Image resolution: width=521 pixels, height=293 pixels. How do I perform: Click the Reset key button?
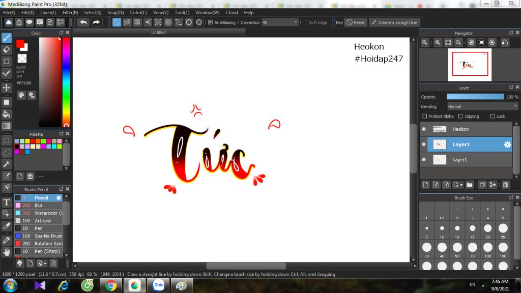pyautogui.click(x=355, y=22)
